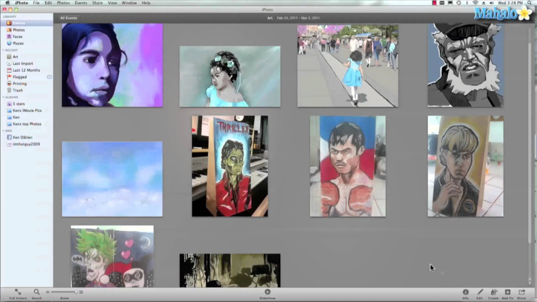Open the Ken OBrien Facebook account
This screenshot has height=302, width=537.
[22, 137]
